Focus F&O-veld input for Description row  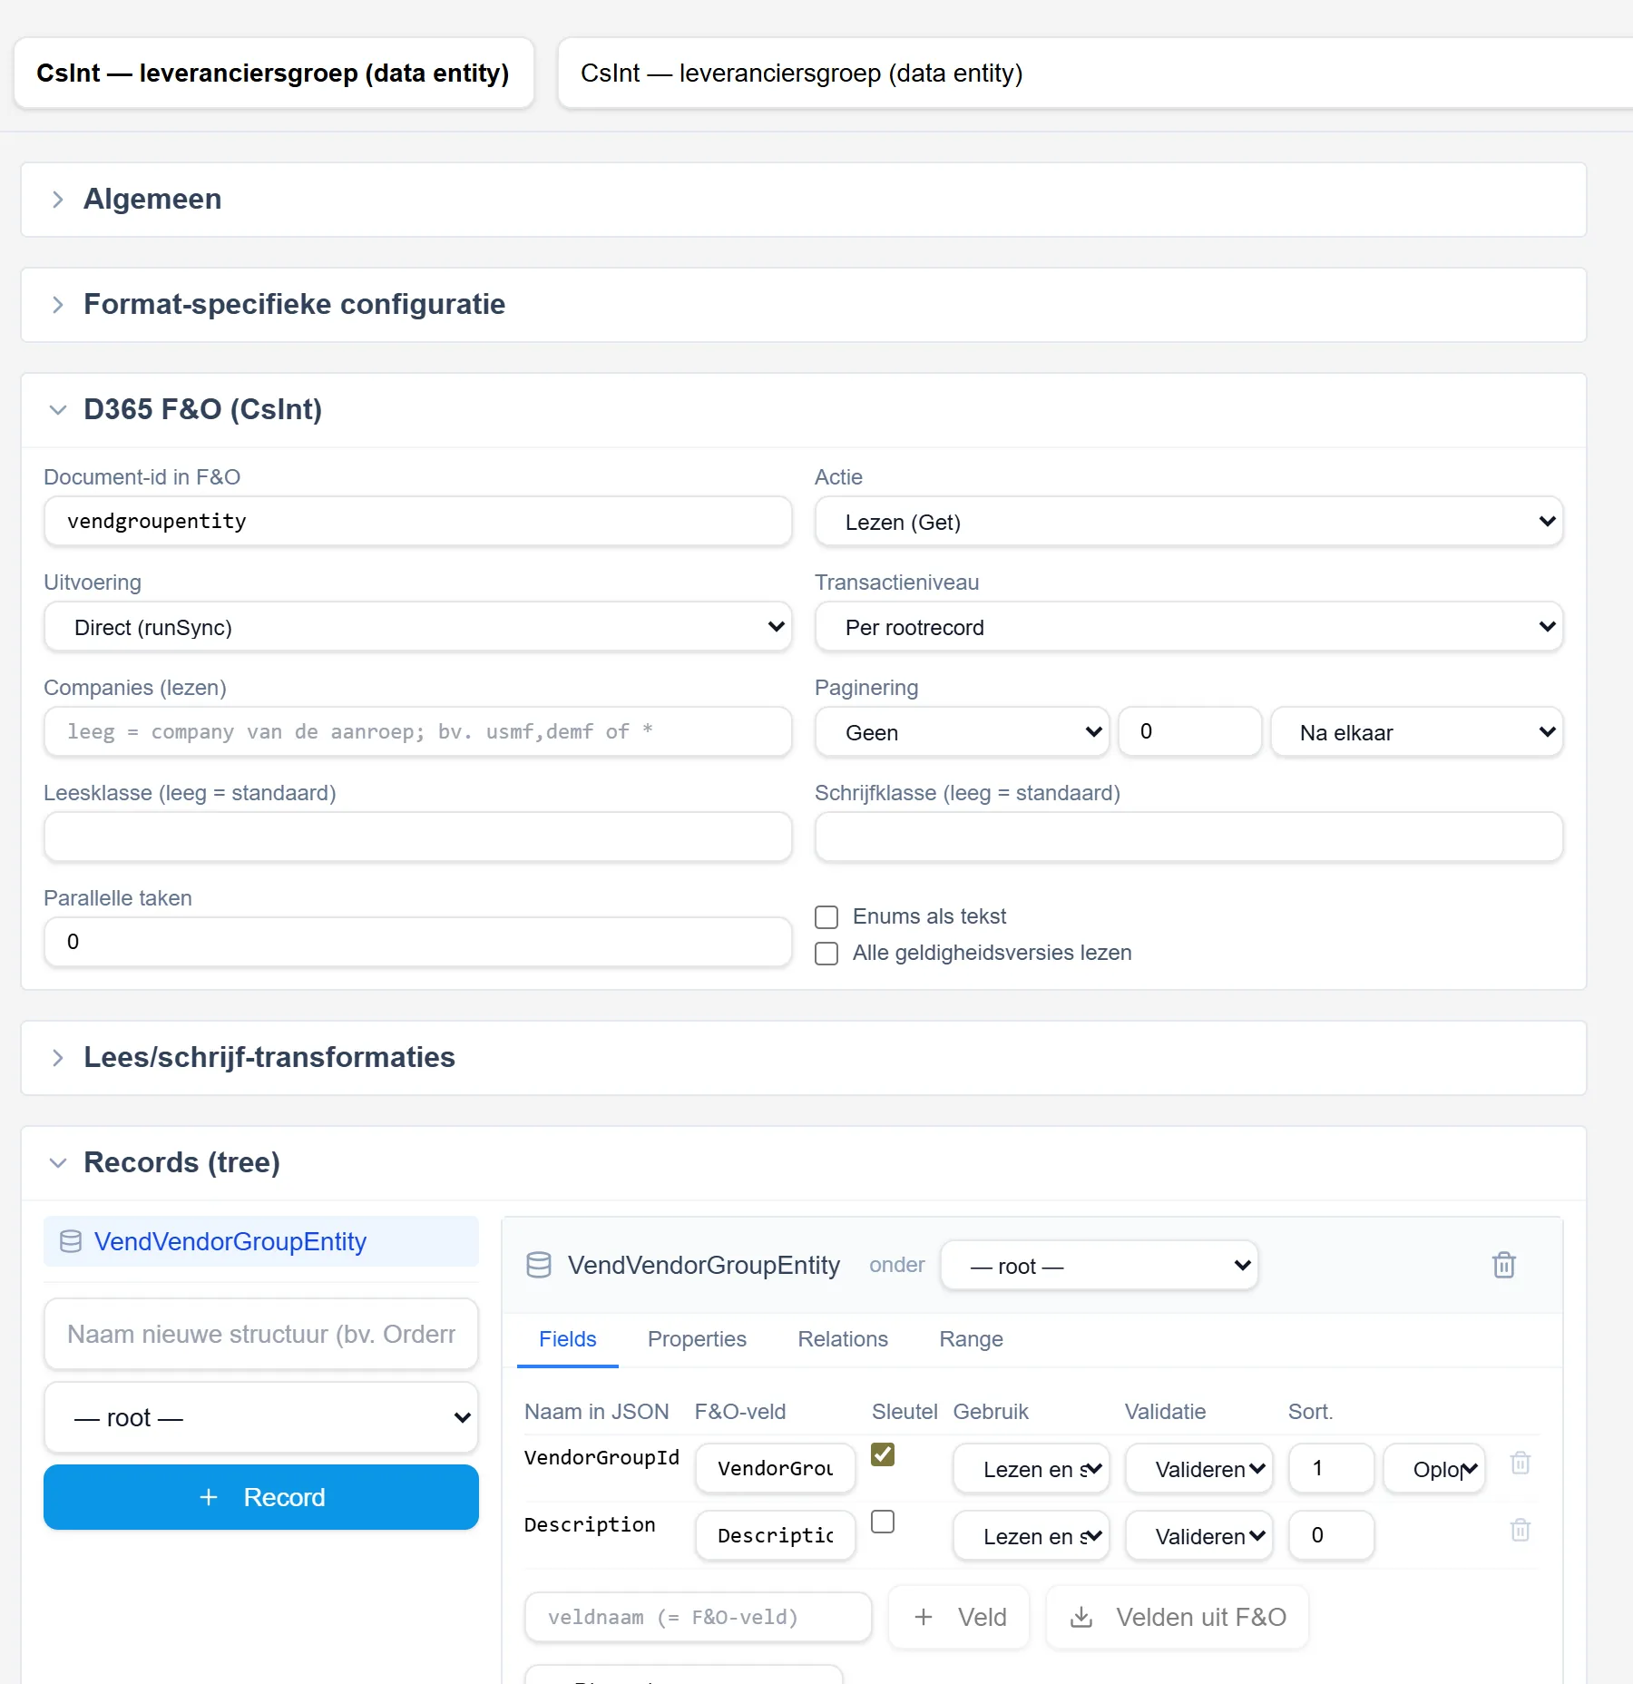point(776,1536)
